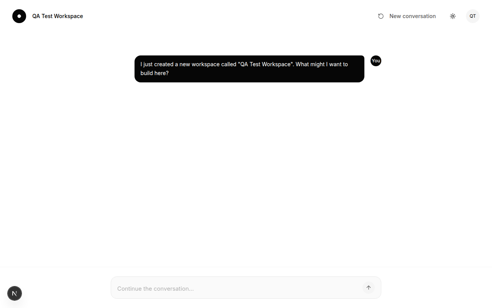Submit message using the up-arrow icon
The height and width of the screenshot is (308, 492).
click(369, 288)
